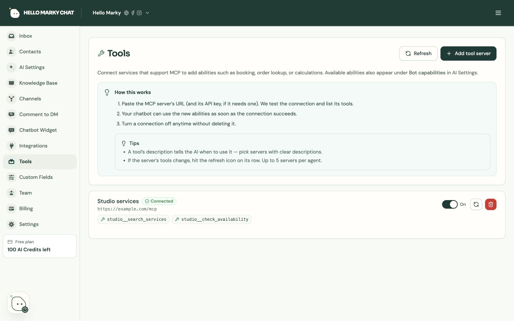Click the help chatbot mascot launcher
This screenshot has width=514, height=321.
(18, 303)
